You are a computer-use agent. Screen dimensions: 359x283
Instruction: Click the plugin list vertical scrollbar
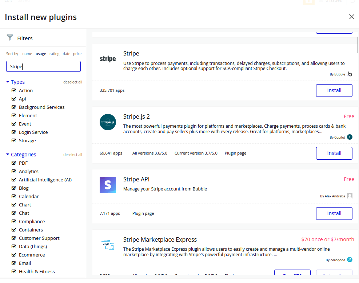pos(358,45)
